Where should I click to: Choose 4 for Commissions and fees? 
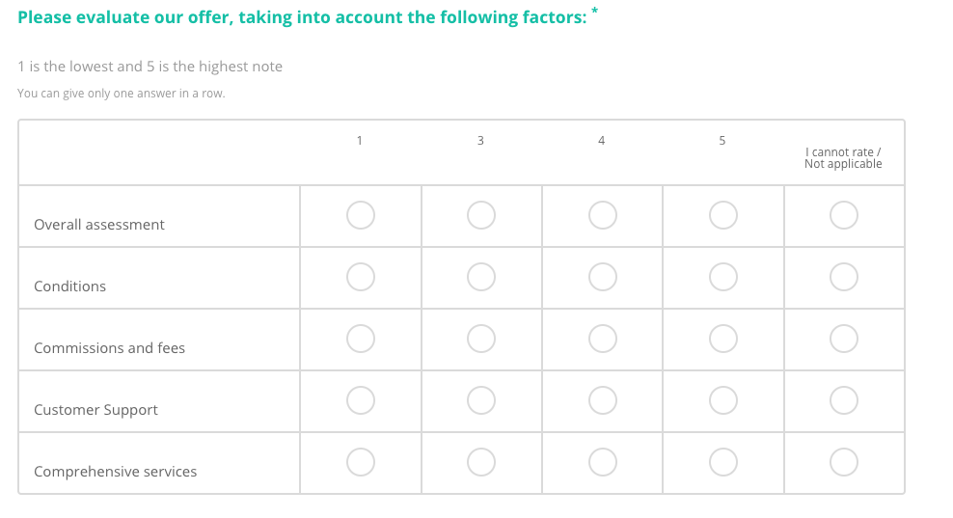602,339
